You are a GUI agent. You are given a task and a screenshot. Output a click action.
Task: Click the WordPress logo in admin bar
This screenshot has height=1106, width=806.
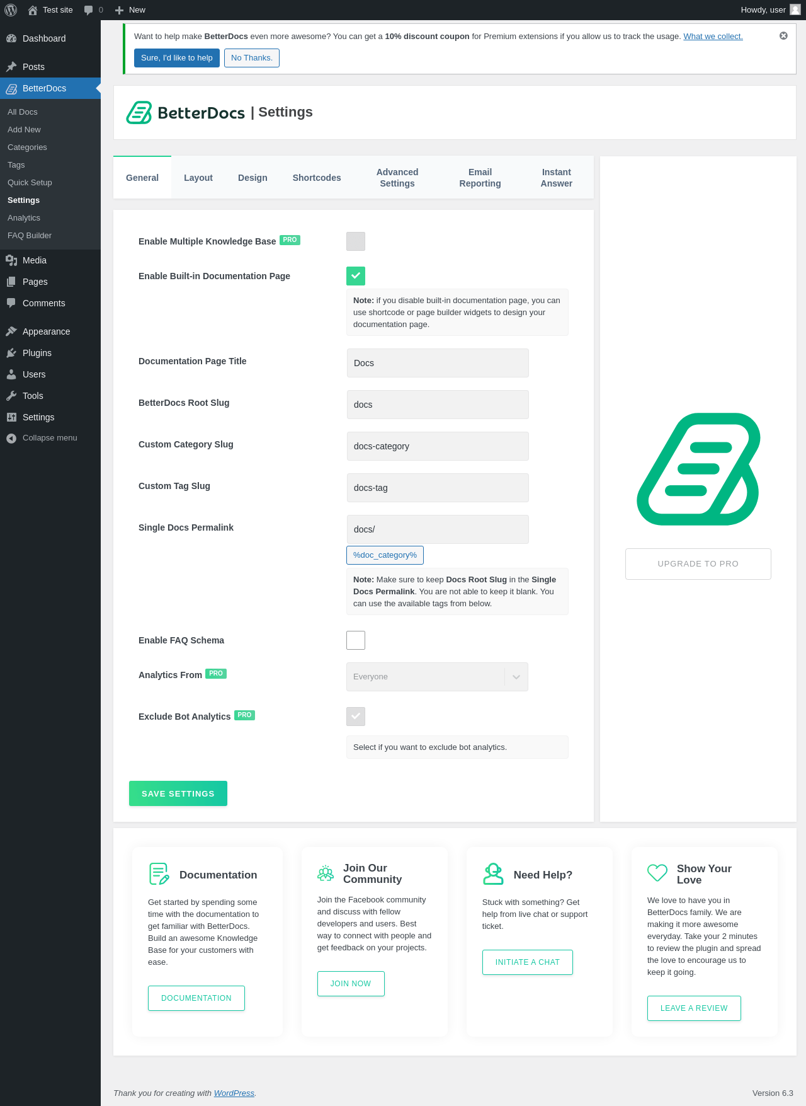point(11,10)
